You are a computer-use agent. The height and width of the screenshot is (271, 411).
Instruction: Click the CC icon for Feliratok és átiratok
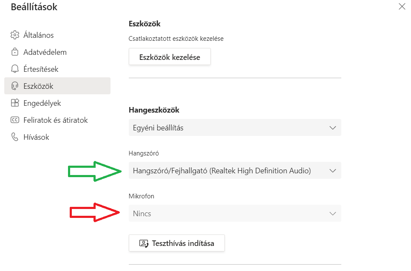coord(15,120)
